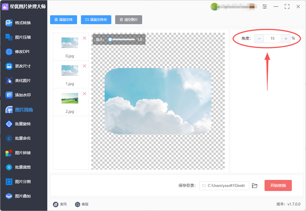Select the 图片拼接 image stitching tool
This screenshot has height=211, width=306.
[x=18, y=153]
